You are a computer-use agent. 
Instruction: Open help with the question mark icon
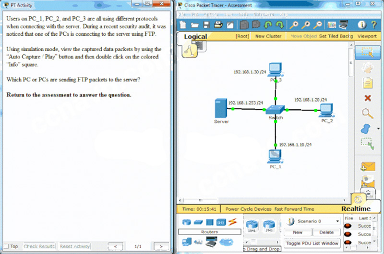pyautogui.click(x=374, y=25)
